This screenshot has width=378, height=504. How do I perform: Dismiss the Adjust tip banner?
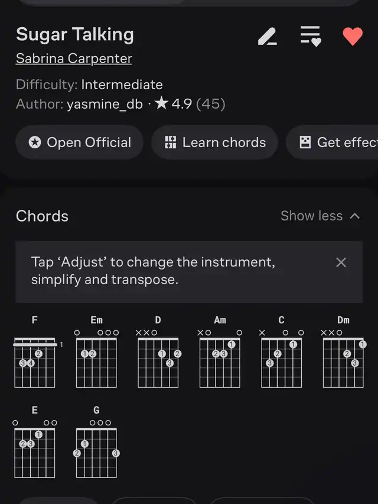341,262
